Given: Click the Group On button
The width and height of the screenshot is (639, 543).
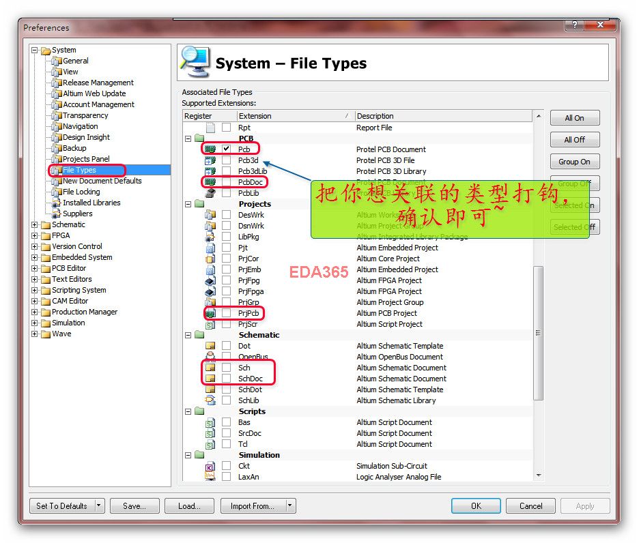Looking at the screenshot, I should click(x=575, y=162).
